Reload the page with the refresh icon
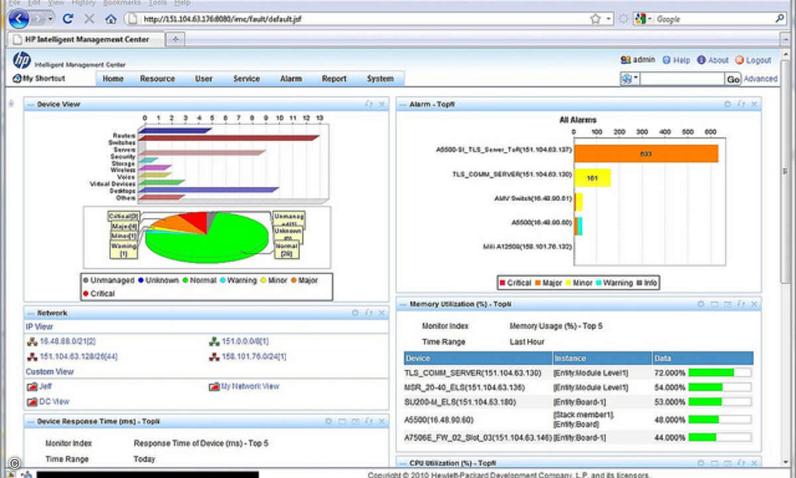The height and width of the screenshot is (478, 796). pos(68,19)
